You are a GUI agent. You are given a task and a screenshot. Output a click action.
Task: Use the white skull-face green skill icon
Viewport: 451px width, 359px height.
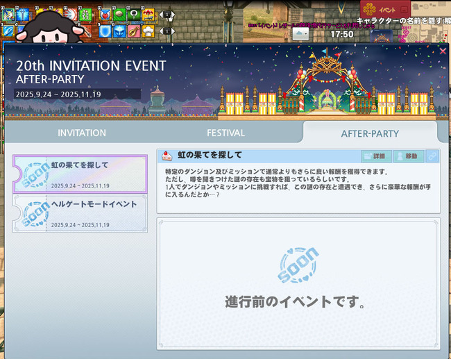pos(134,15)
